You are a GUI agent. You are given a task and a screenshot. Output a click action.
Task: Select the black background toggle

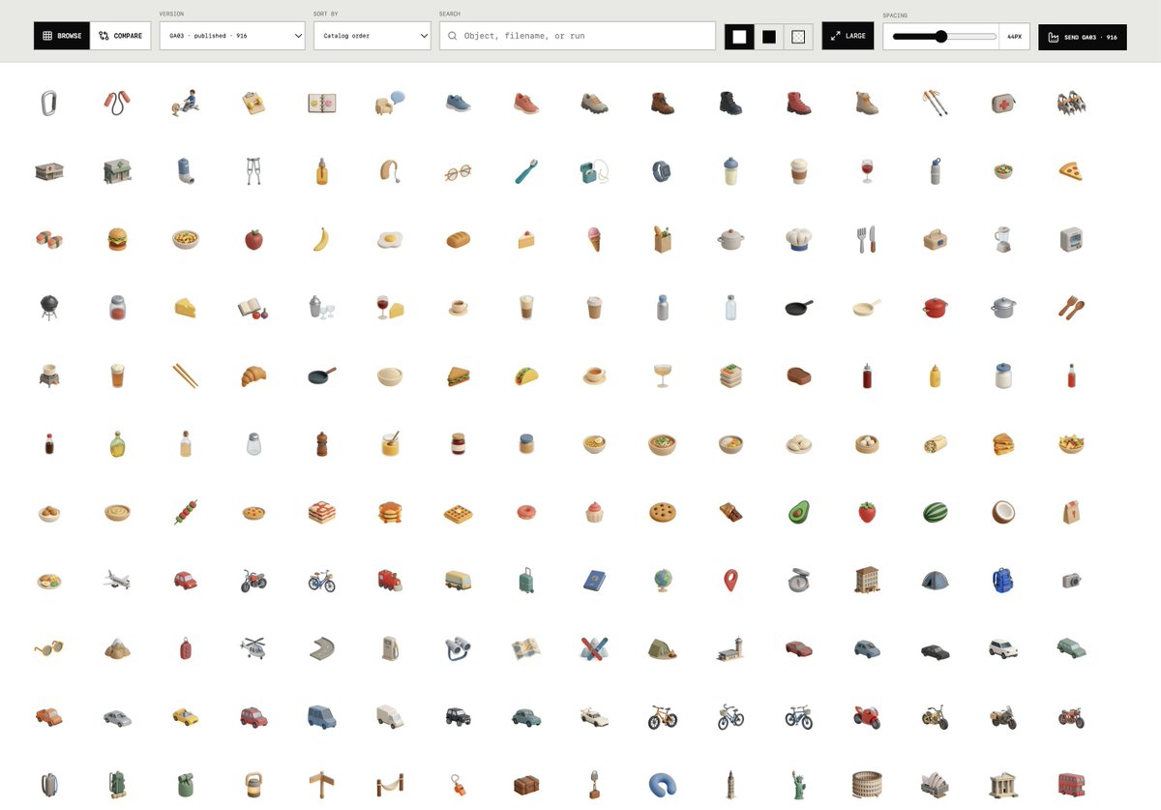[769, 37]
